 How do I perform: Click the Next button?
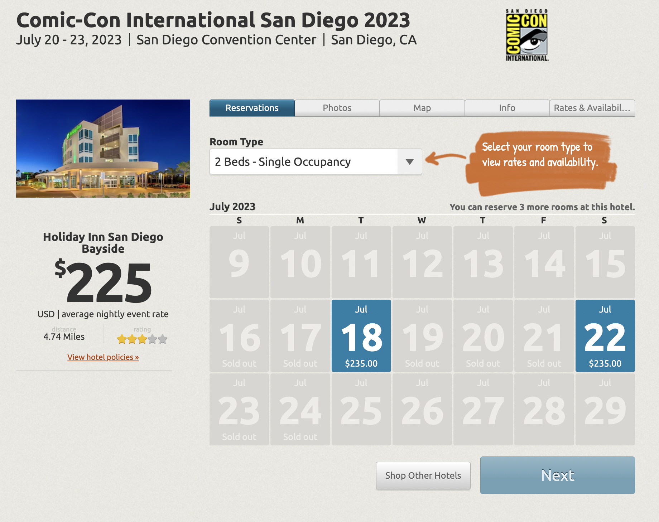click(x=557, y=475)
